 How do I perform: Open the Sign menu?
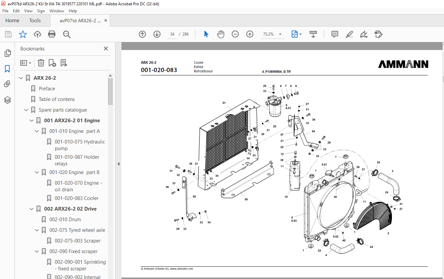[x=41, y=11]
